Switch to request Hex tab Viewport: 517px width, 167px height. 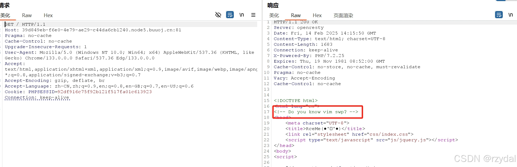[48, 15]
